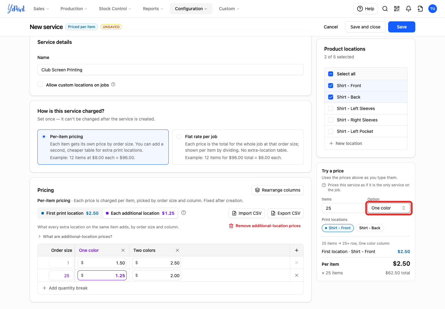Image resolution: width=445 pixels, height=309 pixels.
Task: Uncheck Shirt - Back location
Action: (x=331, y=97)
